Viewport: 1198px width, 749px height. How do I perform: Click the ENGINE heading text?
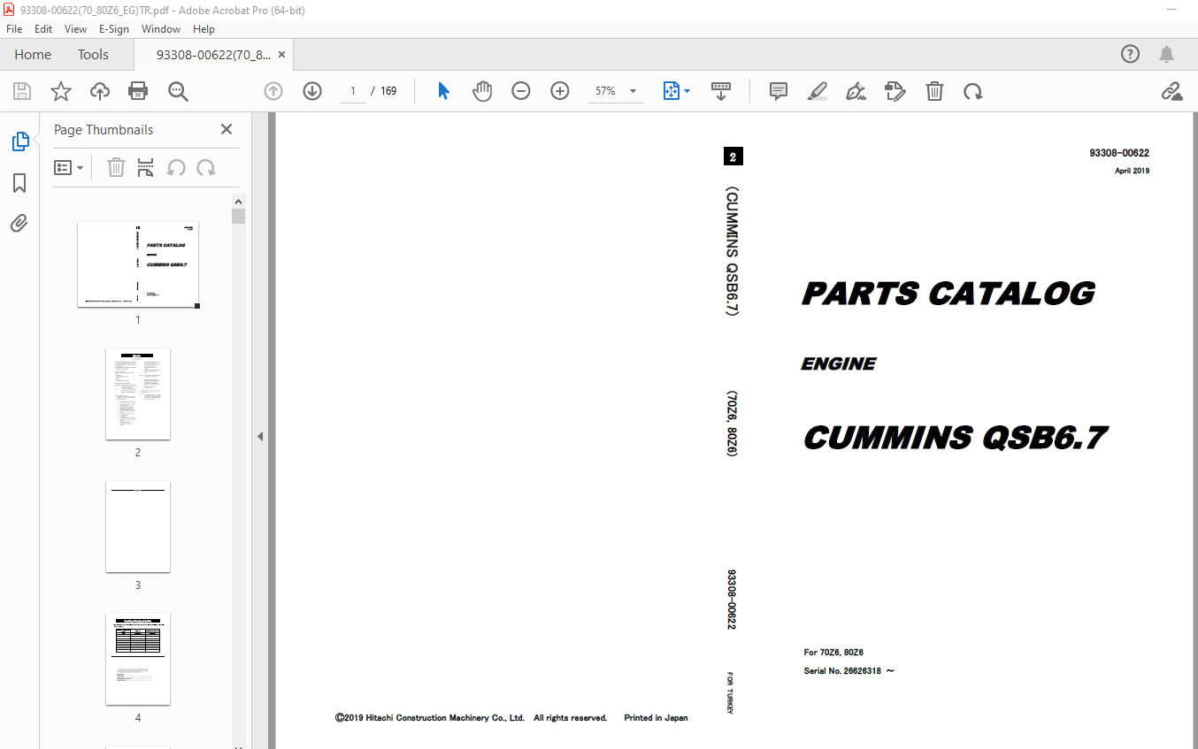(x=839, y=363)
